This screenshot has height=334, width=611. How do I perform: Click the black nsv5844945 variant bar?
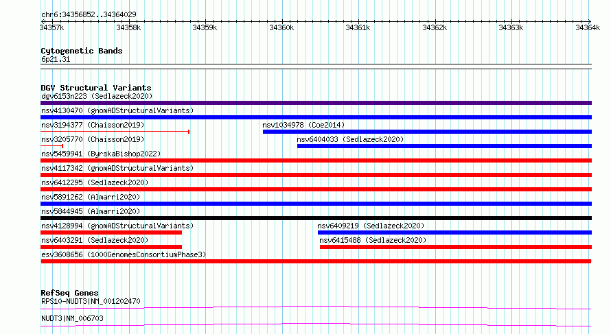click(x=316, y=218)
